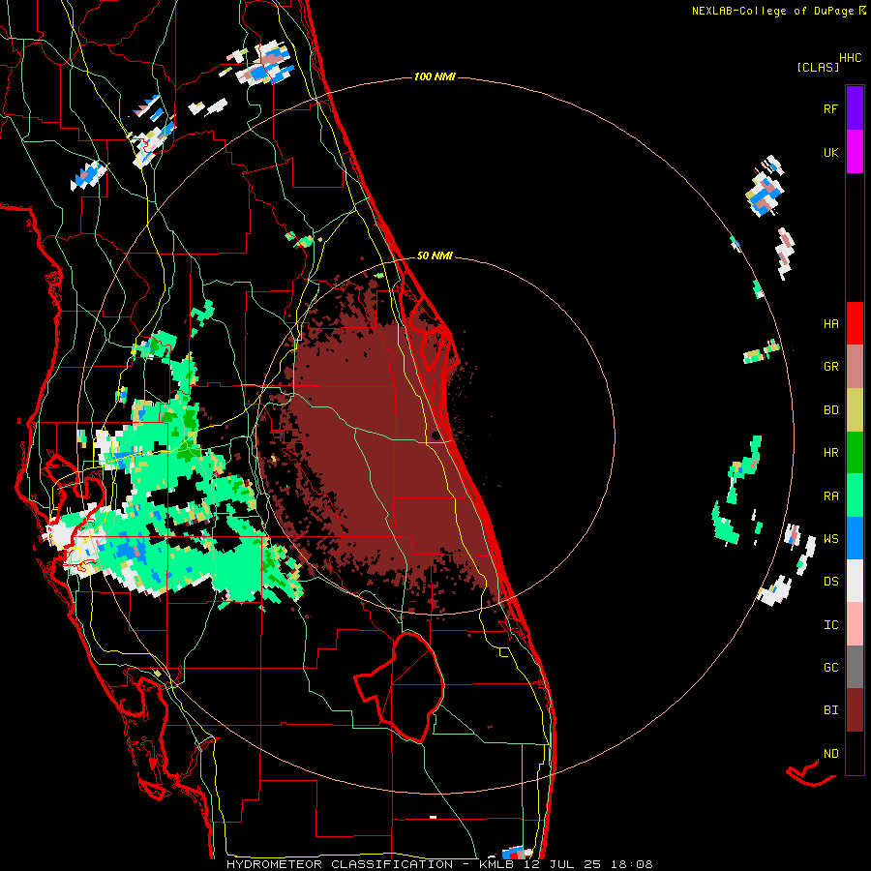This screenshot has width=871, height=871.
Task: Click the dusty pink GR legend swatch
Action: tap(855, 366)
